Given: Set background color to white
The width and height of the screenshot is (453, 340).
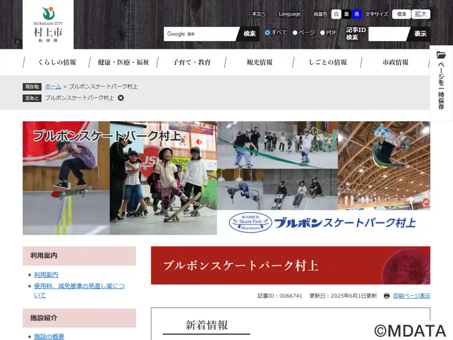Looking at the screenshot, I should 336,14.
